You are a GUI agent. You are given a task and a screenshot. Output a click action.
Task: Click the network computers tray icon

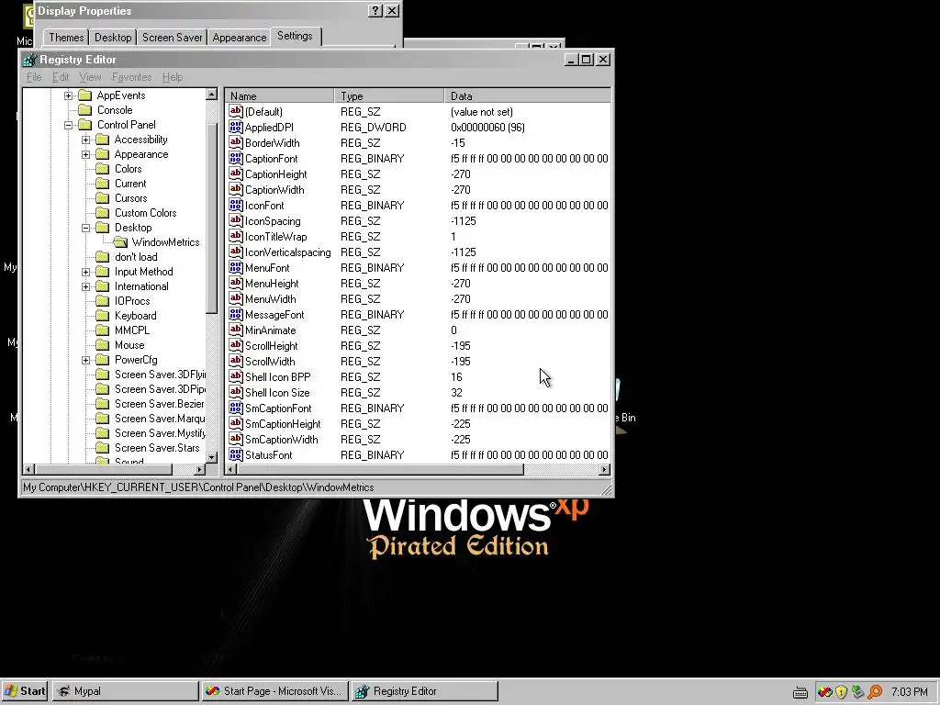tap(858, 692)
